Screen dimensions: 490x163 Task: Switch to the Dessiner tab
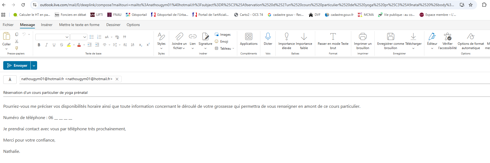(113, 25)
